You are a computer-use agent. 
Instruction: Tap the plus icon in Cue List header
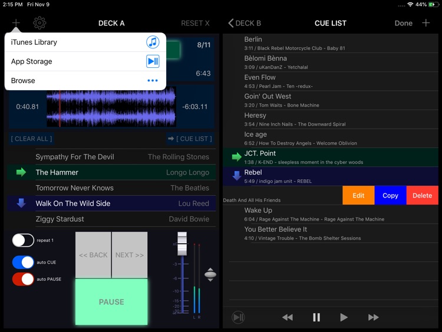click(426, 23)
